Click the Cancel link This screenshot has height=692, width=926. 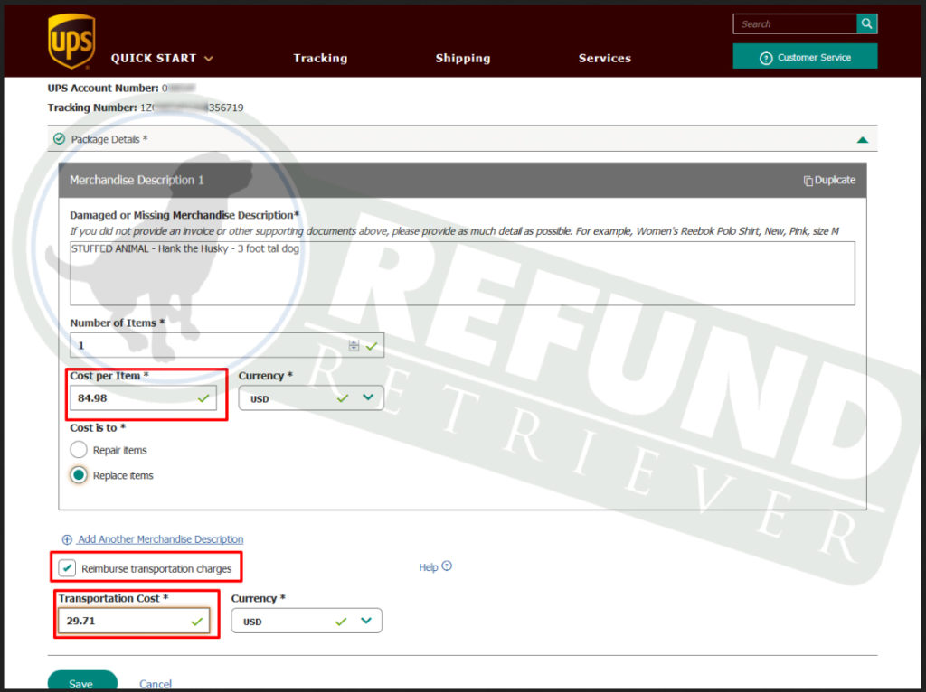(x=156, y=684)
